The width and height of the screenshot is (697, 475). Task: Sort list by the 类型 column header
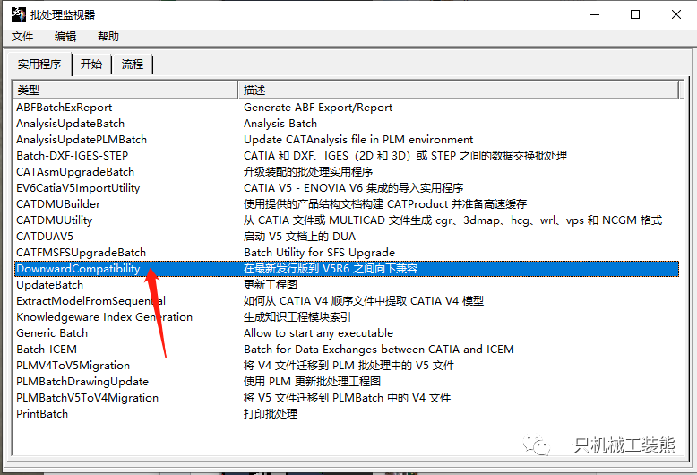[125, 91]
